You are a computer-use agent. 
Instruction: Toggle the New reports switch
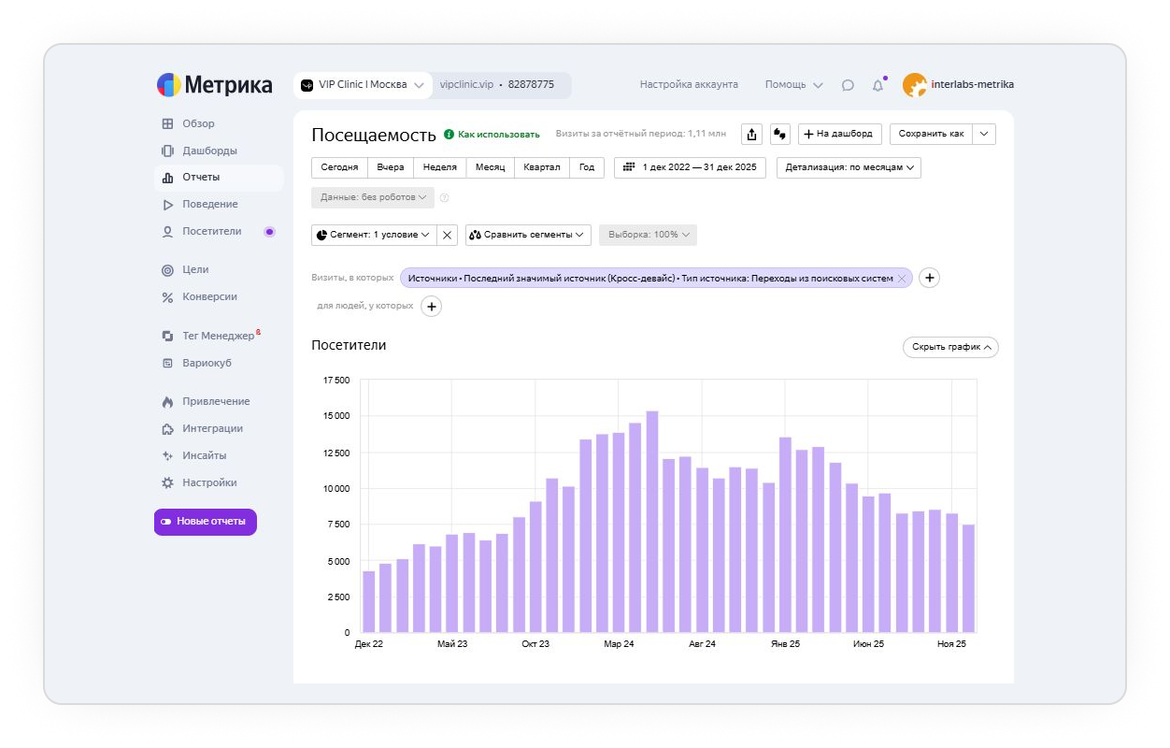[x=205, y=522]
